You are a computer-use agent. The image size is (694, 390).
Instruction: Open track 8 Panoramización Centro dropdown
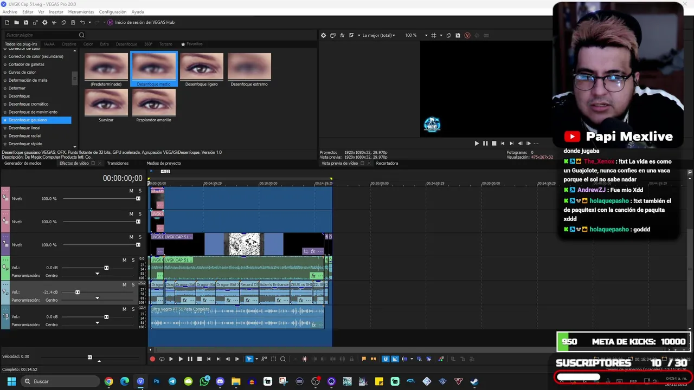97,274
